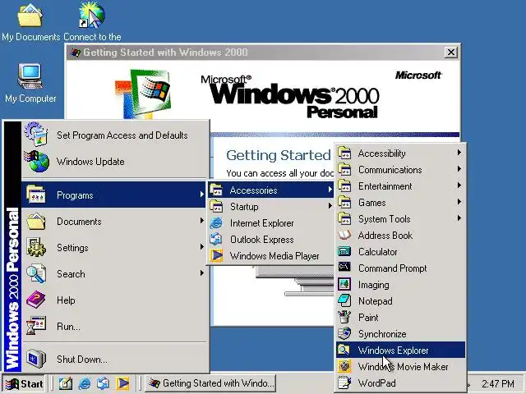
Task: Launch Windows Movie Maker
Action: point(400,367)
